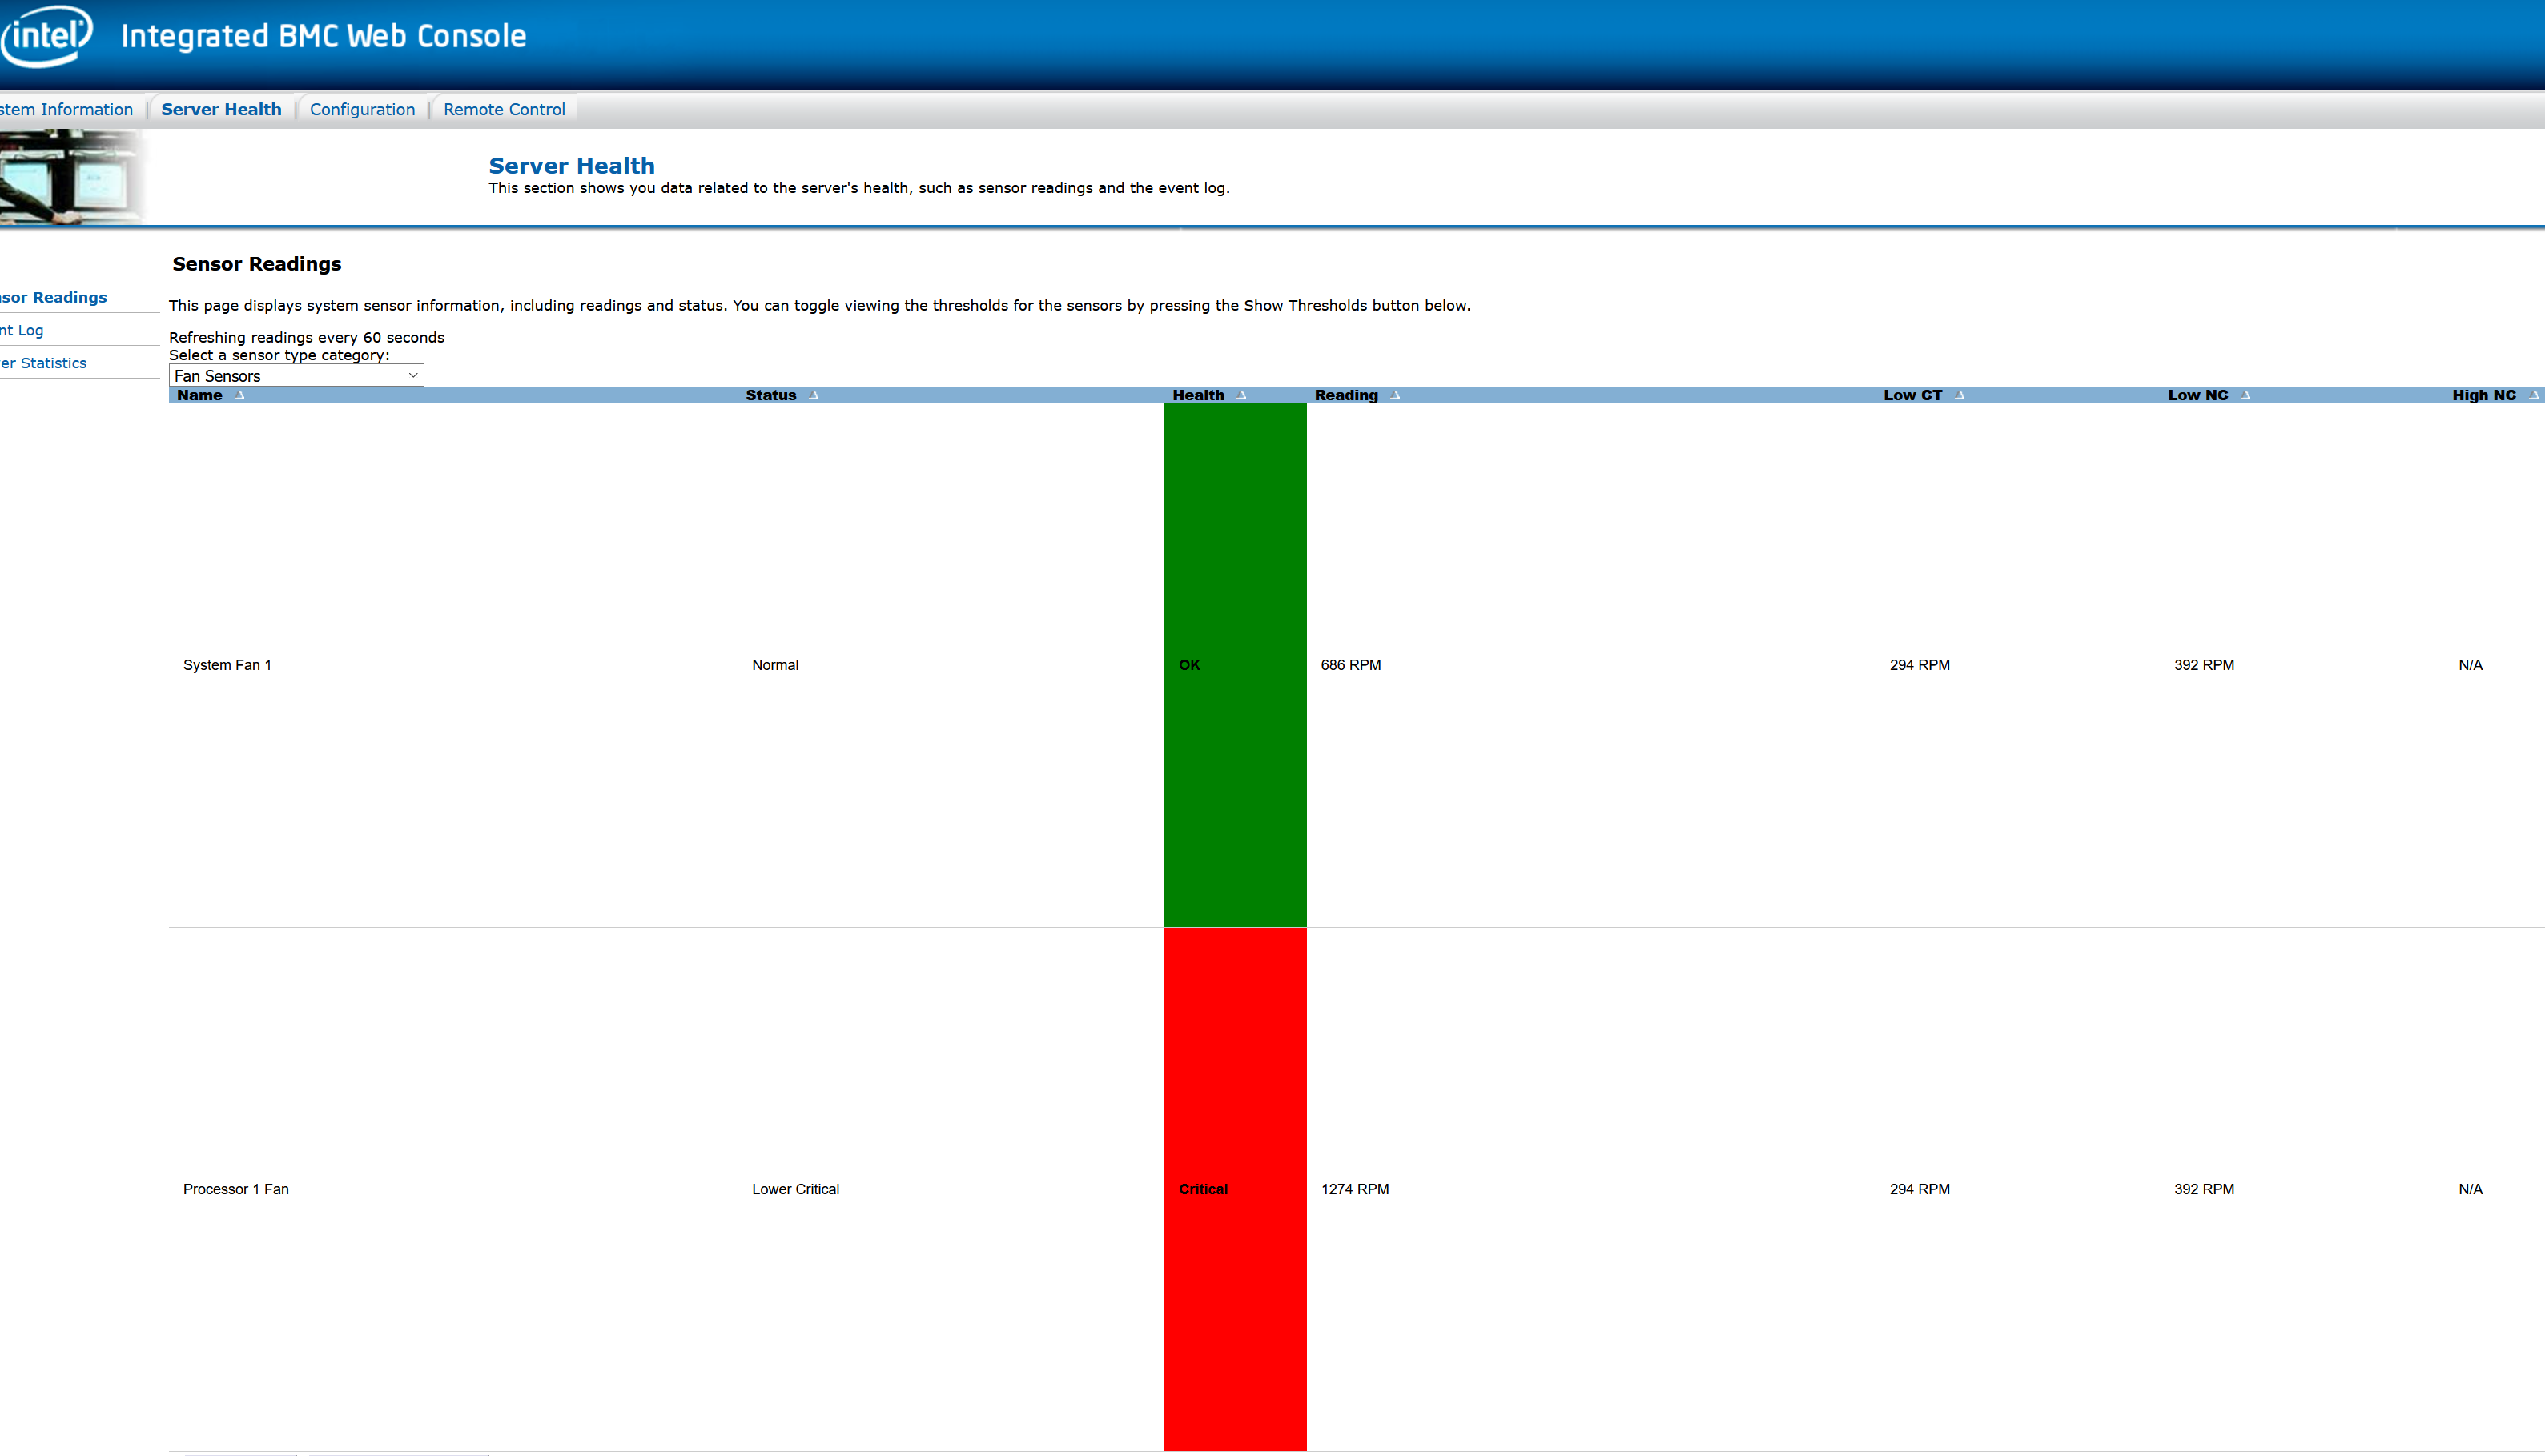Sort table by Status column arrow
The height and width of the screenshot is (1456, 2545).
point(814,395)
